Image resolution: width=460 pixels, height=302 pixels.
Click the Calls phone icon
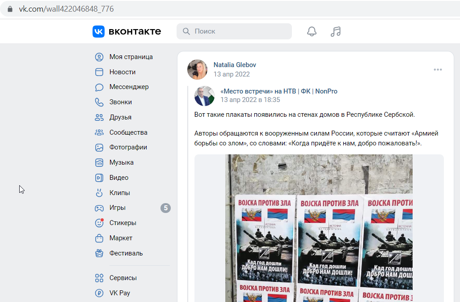pyautogui.click(x=99, y=102)
